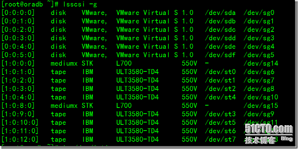Select the SCSI address [1:0:9:0]
Viewport: 298px width, 149px height.
tap(18, 114)
